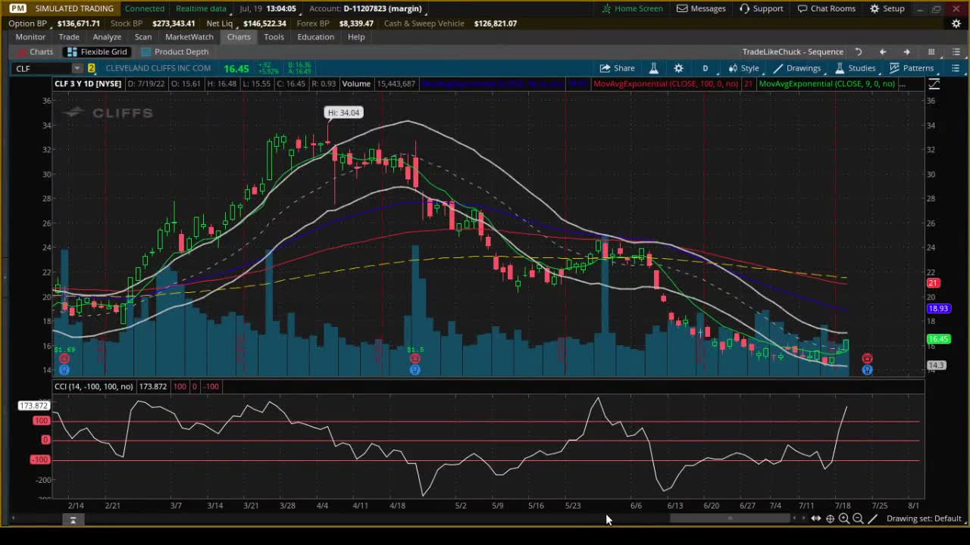Zoom out on the chart
Screen dimensions: 970x545
(x=858, y=519)
